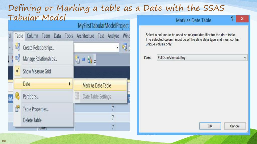Viewport: 257px width, 144px height.
Task: Click the toolbar icon right of combo box
Action: 124,48
